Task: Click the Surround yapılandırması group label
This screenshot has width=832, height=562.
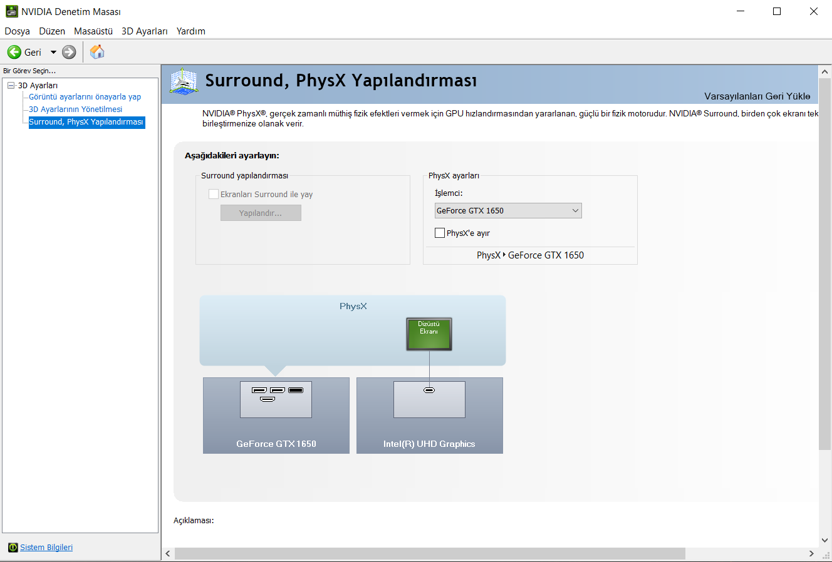Action: pyautogui.click(x=244, y=176)
